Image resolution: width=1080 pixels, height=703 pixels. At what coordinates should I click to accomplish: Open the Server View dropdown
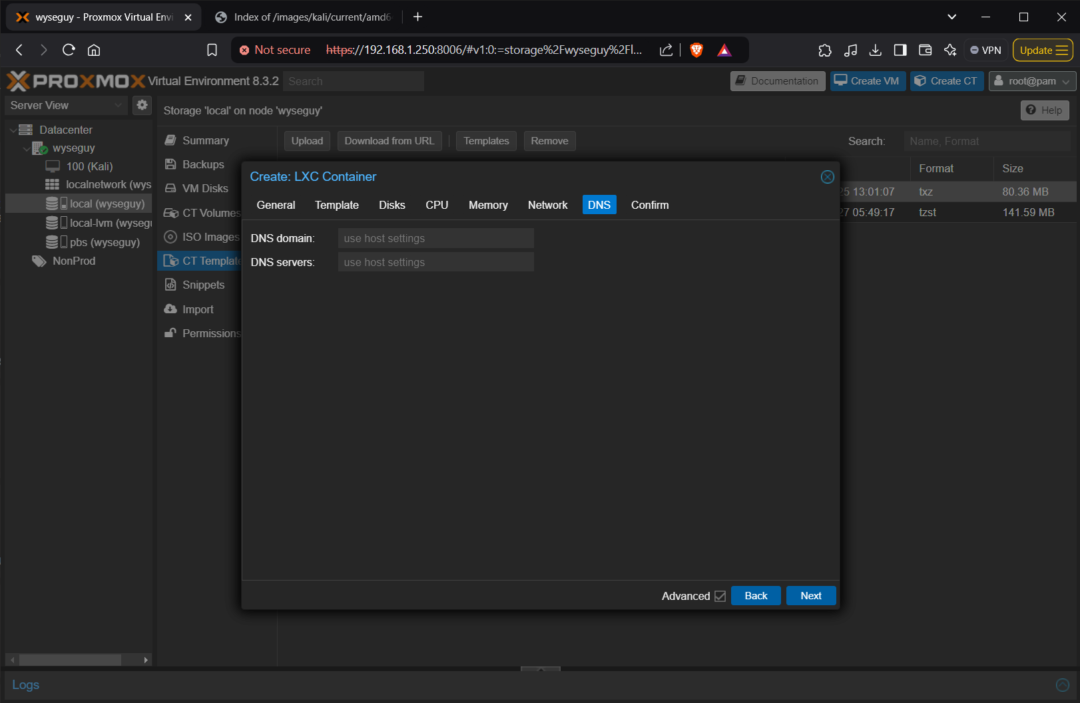[67, 105]
